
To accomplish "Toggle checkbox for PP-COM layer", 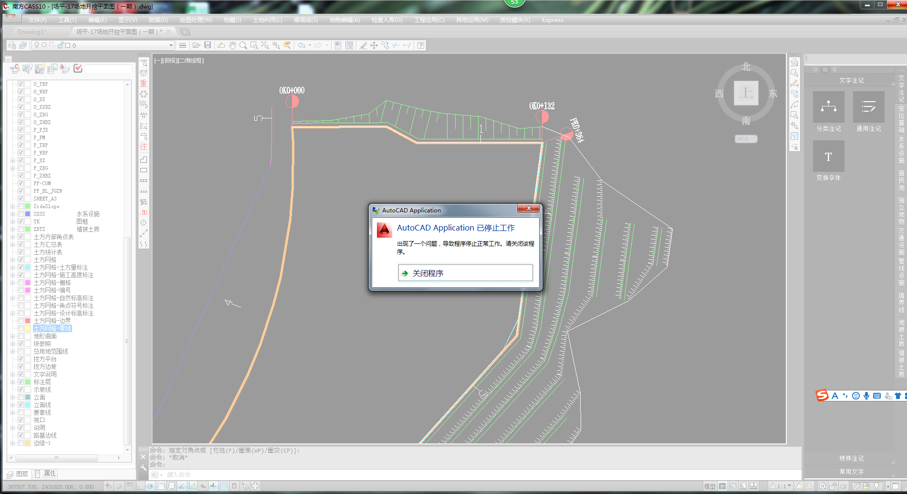I will click(x=21, y=183).
